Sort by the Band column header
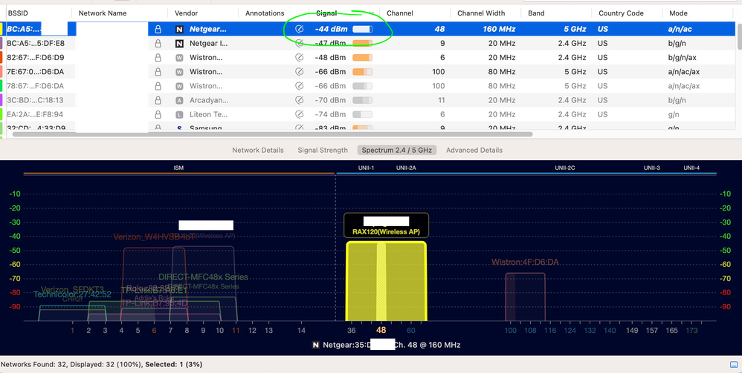 pos(536,13)
